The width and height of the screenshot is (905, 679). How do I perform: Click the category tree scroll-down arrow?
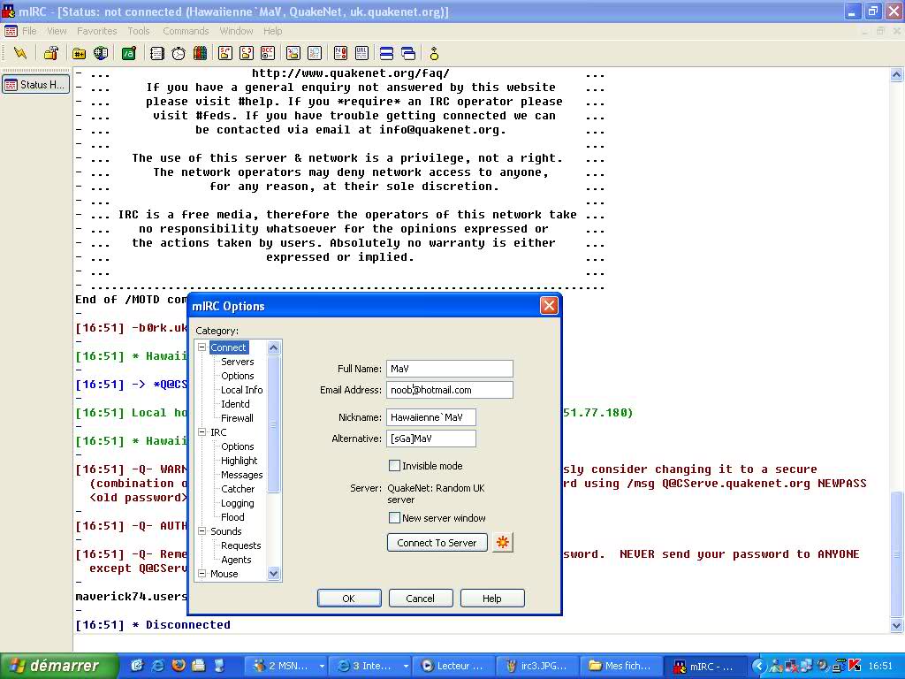coord(274,573)
